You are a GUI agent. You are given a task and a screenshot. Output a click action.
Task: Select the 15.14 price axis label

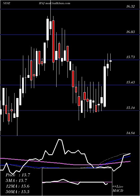(x=130, y=108)
